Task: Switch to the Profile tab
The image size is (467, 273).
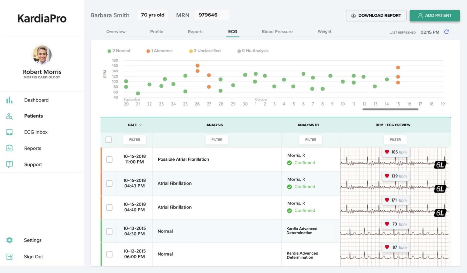Action: click(x=157, y=32)
